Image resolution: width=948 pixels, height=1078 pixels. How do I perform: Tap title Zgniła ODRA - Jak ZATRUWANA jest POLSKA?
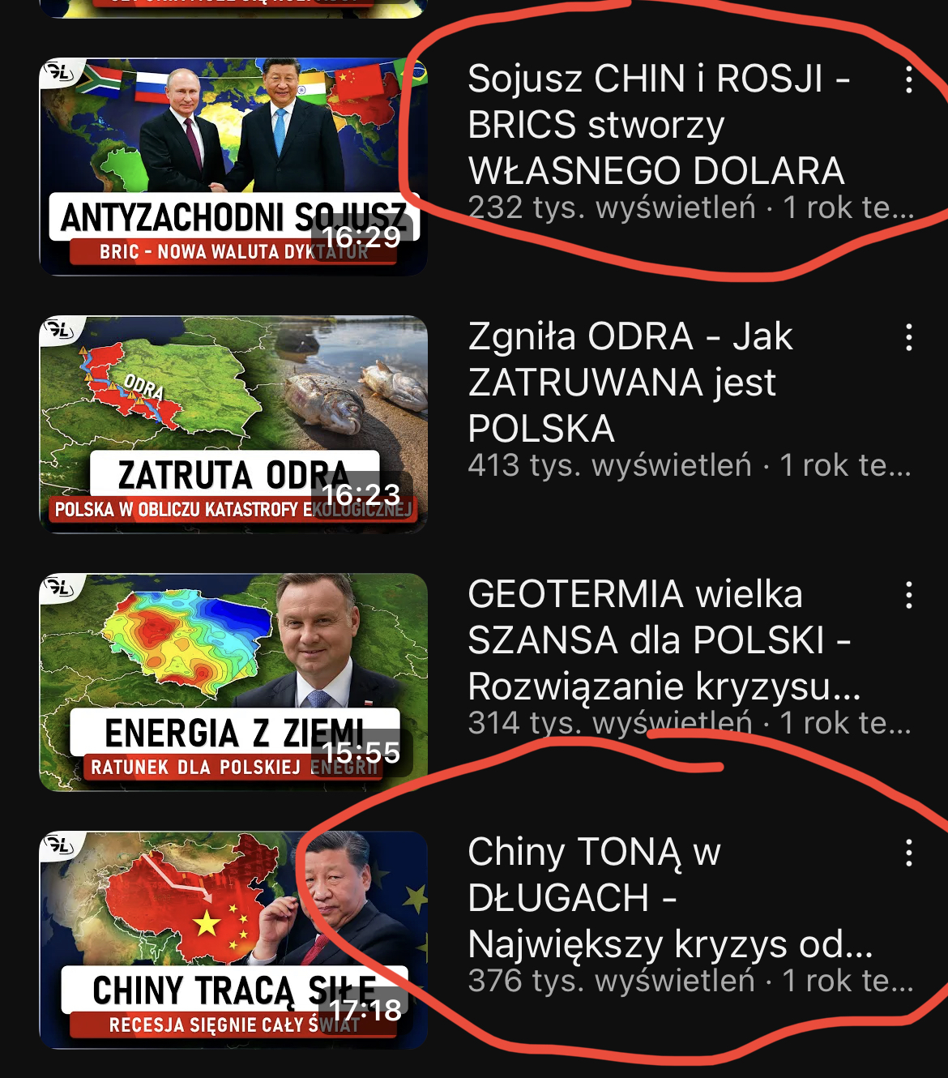tap(630, 382)
